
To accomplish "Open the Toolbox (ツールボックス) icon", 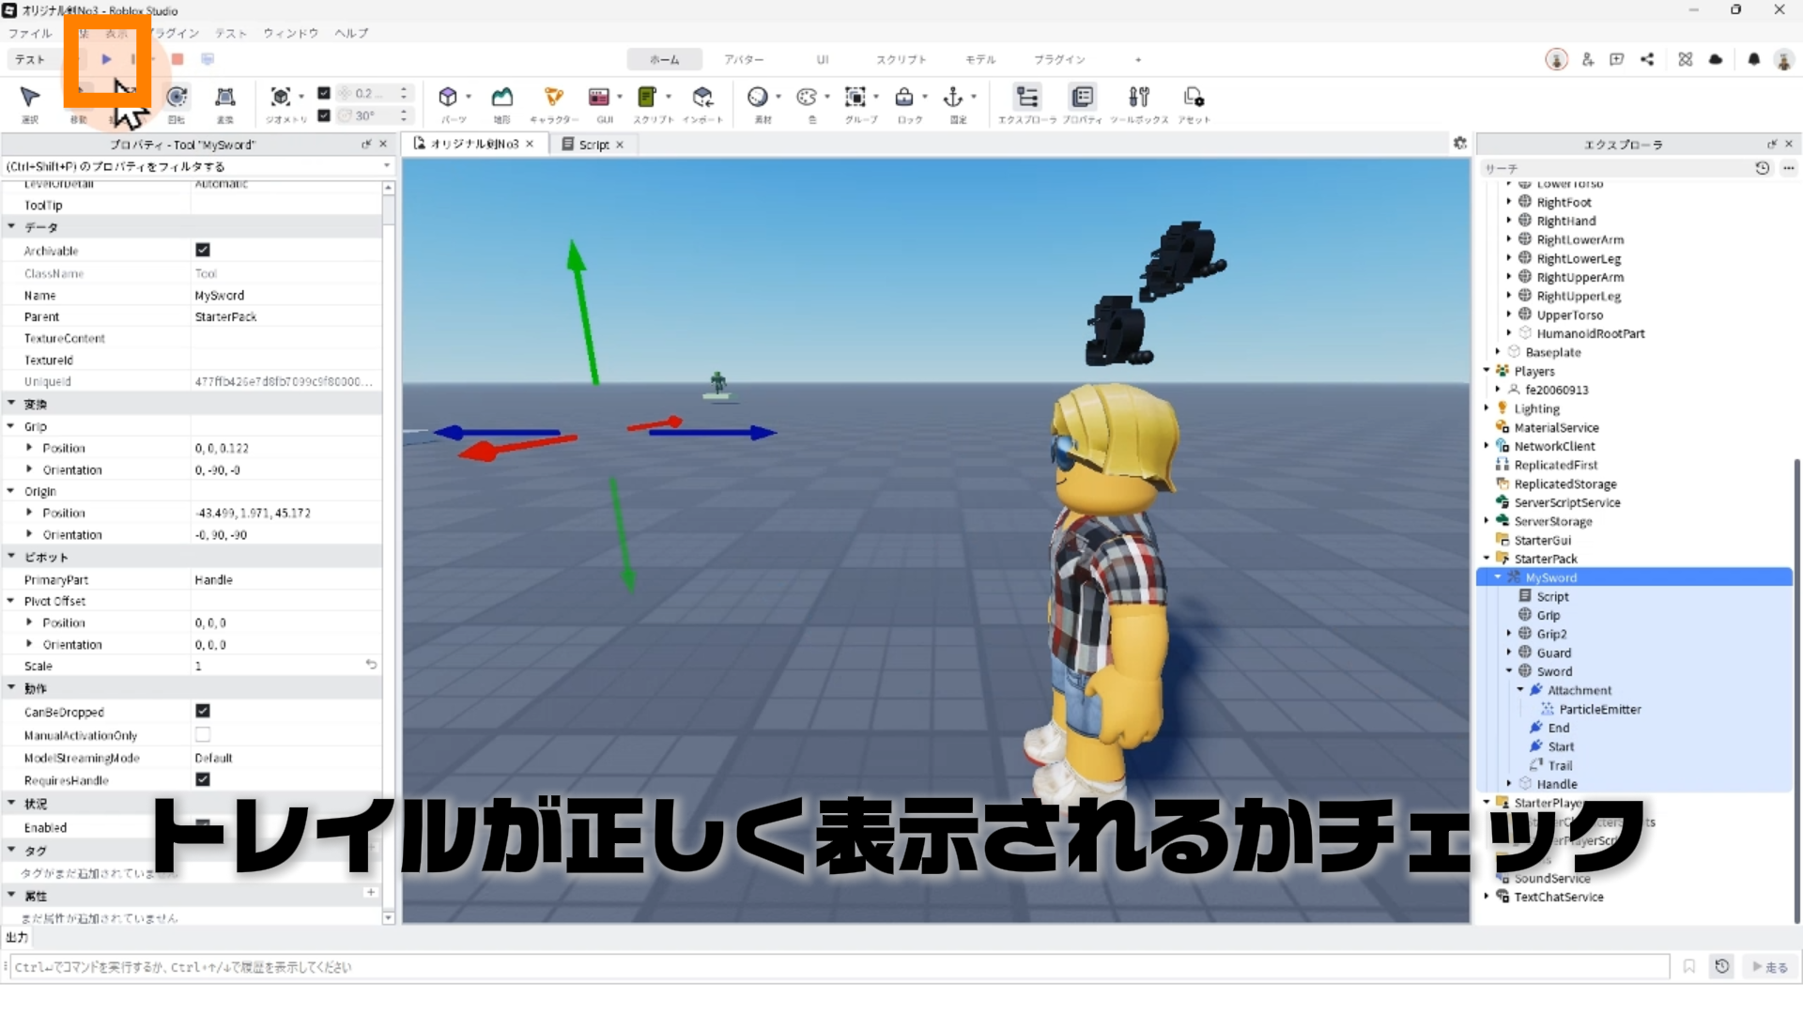I will tap(1139, 98).
